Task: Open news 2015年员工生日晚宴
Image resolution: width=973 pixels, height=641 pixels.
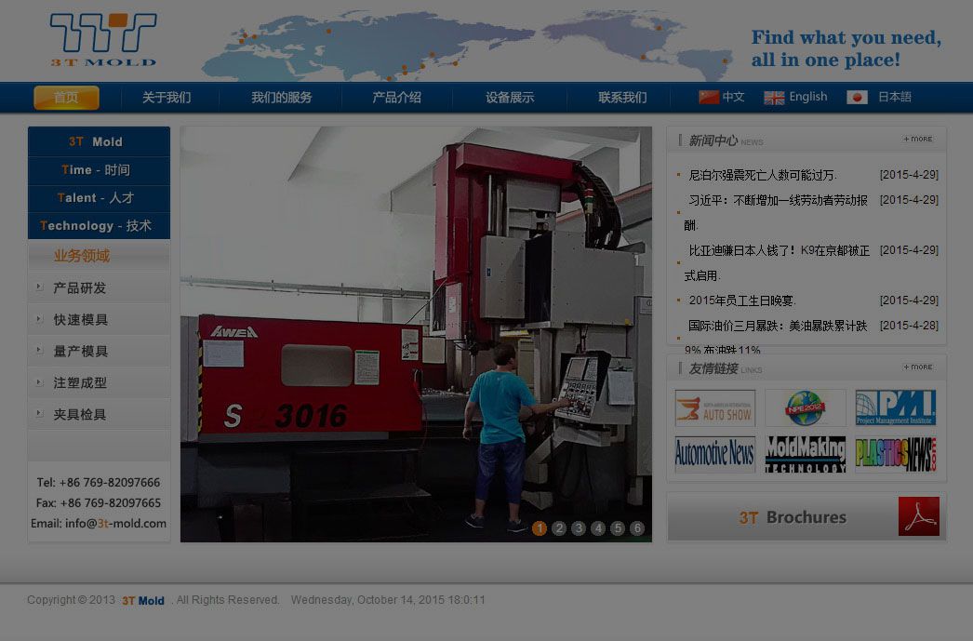Action: 742,300
